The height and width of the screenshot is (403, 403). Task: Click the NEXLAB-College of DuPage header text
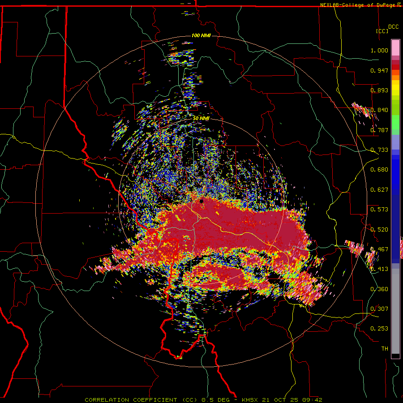pyautogui.click(x=359, y=5)
